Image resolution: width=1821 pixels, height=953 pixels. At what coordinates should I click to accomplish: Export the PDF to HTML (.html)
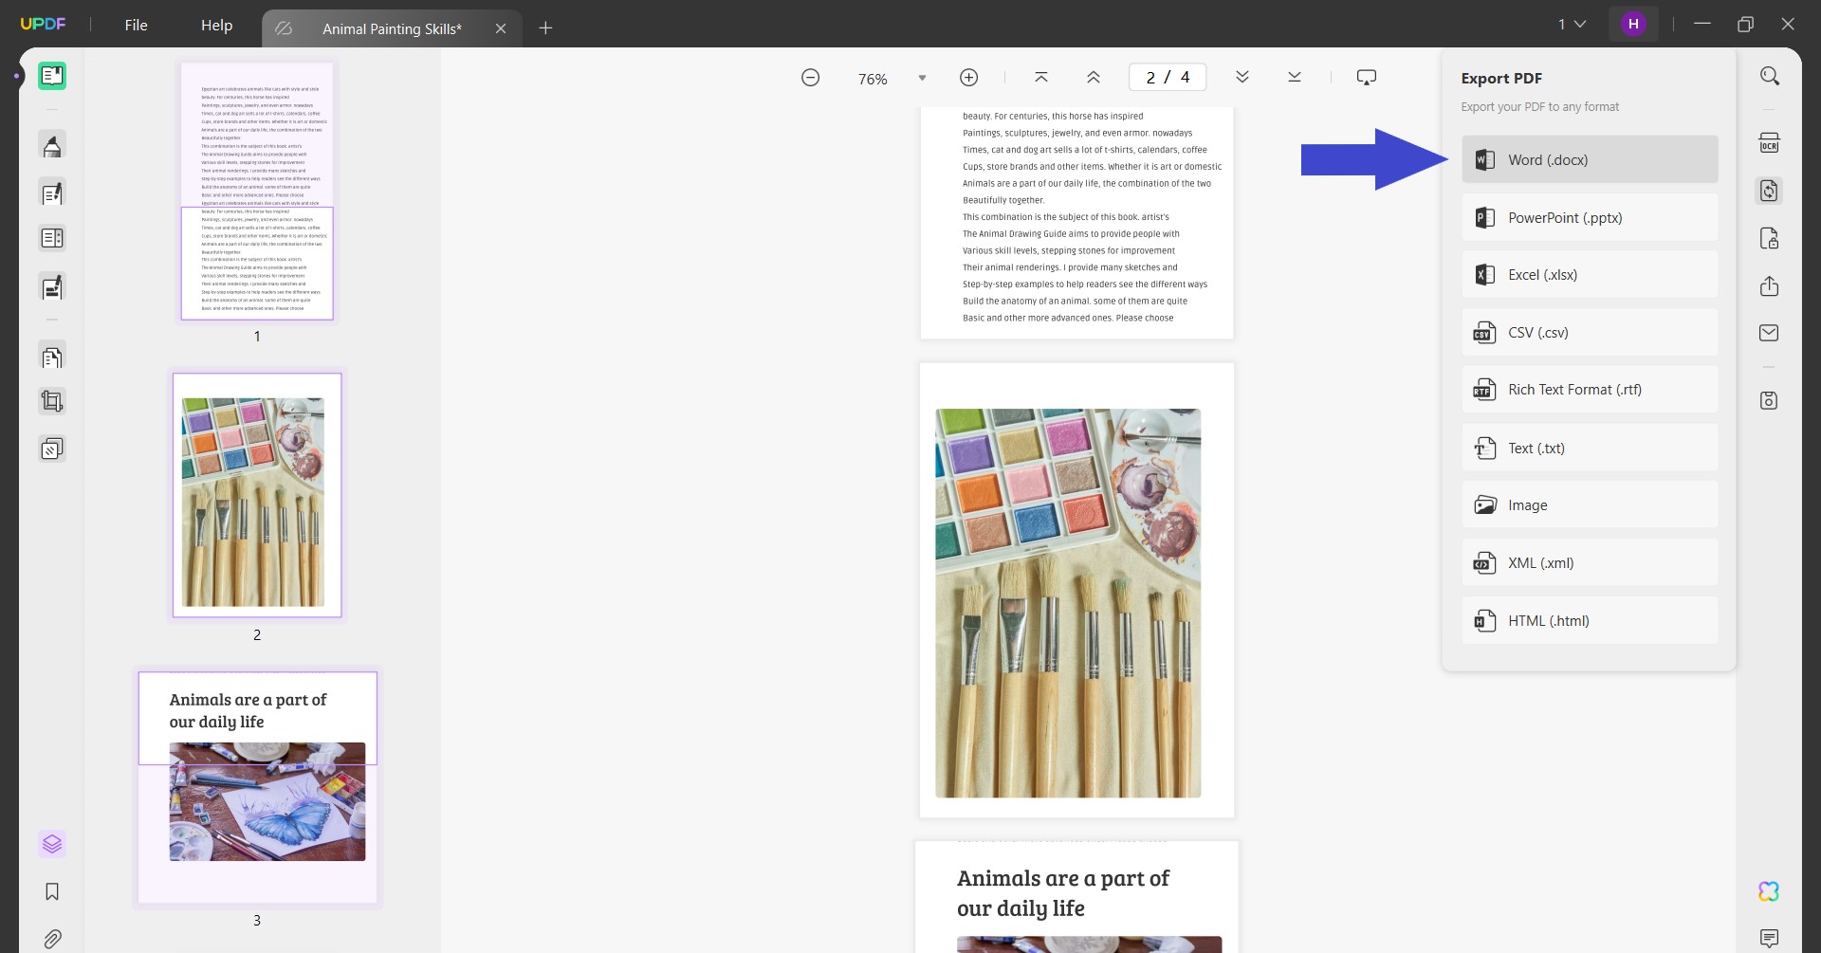pyautogui.click(x=1590, y=620)
